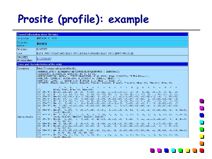Click the 'Prosite (profile): example' slide title
The height and width of the screenshot is (159, 212).
coord(83,19)
